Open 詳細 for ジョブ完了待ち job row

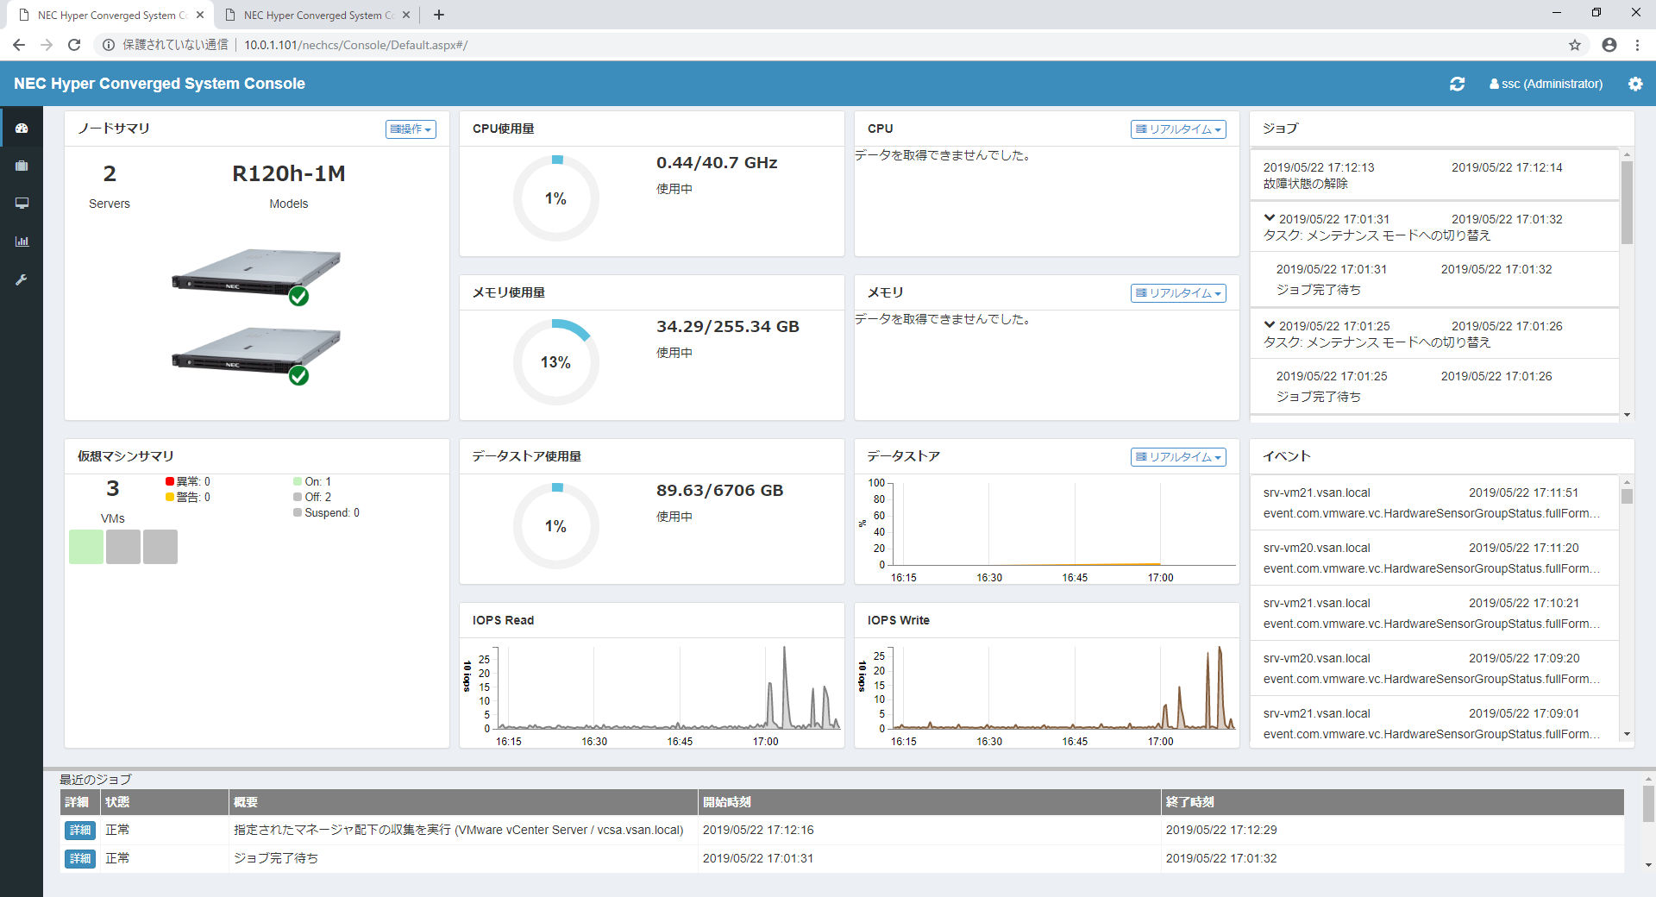click(x=80, y=858)
